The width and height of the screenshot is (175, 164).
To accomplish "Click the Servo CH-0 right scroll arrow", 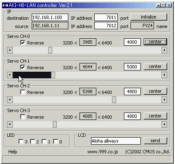I will [164, 50].
